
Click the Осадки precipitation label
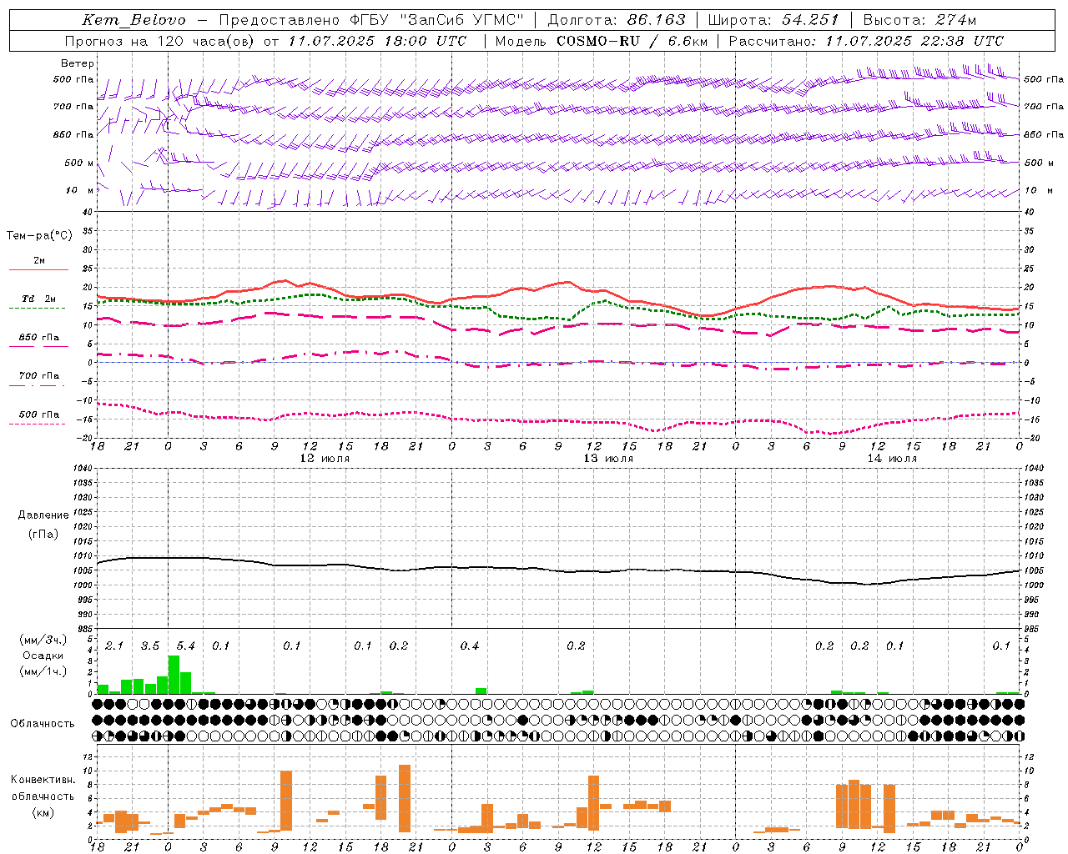(x=43, y=656)
